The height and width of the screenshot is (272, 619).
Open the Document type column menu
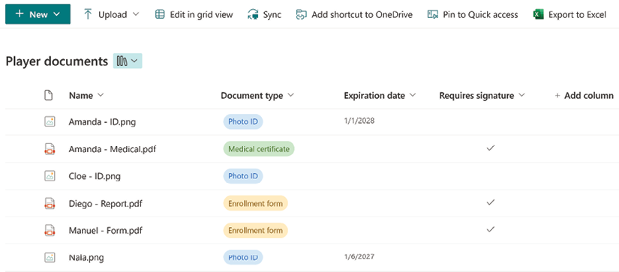[291, 95]
